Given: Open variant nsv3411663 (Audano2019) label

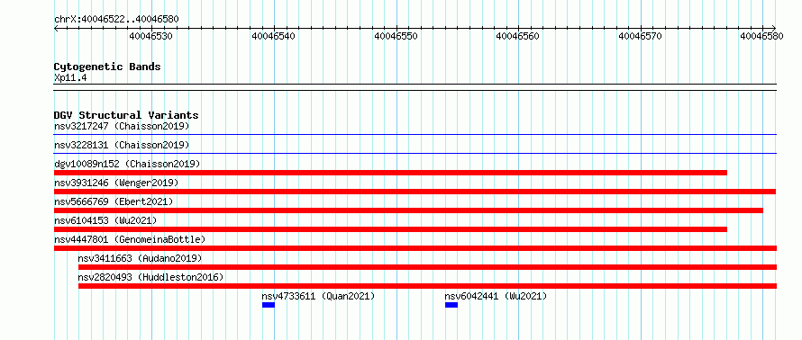Looking at the screenshot, I should click(x=141, y=258).
